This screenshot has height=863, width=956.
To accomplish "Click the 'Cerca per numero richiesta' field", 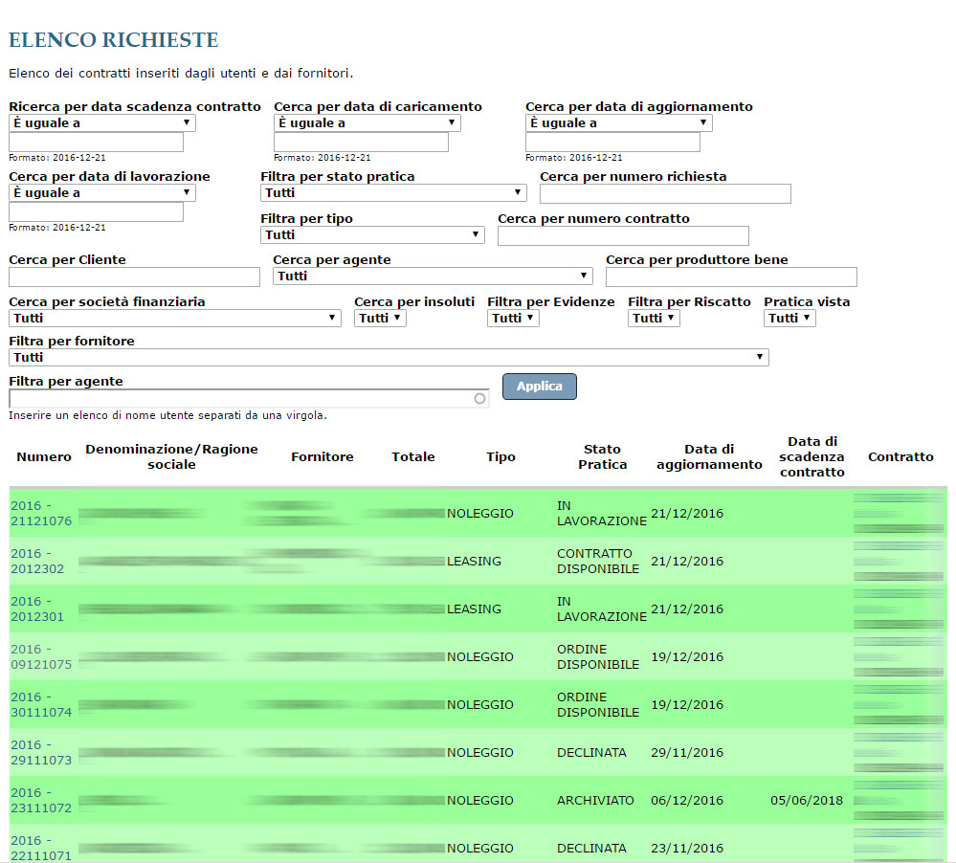I will click(x=665, y=194).
